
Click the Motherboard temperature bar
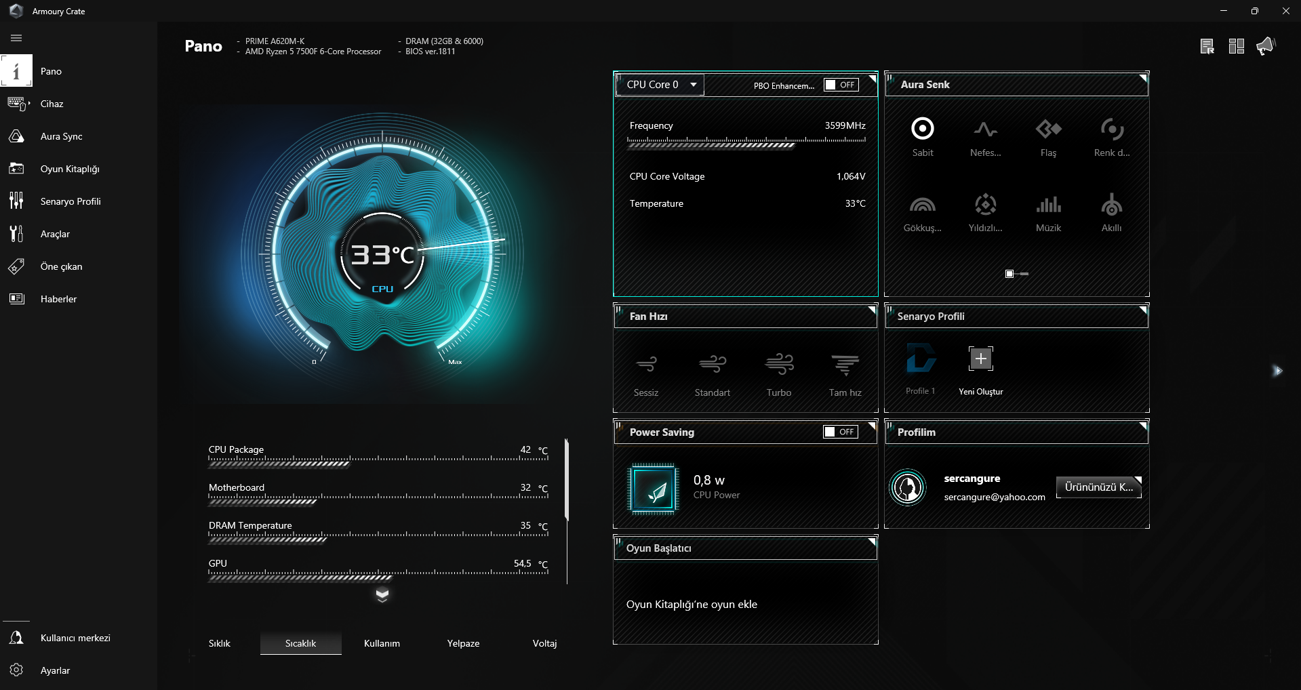click(x=378, y=500)
